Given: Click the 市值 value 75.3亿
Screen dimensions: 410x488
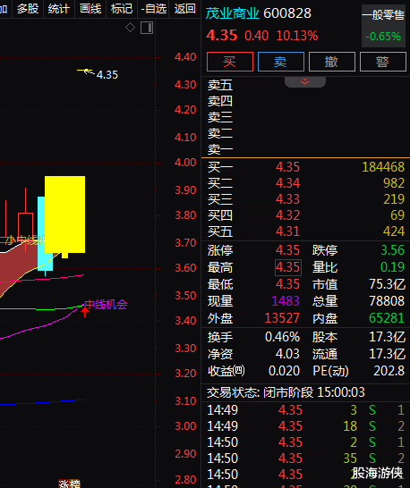Looking at the screenshot, I should [x=387, y=284].
